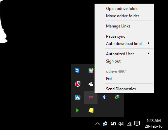
Task: Click the red clock tray icon
Action: [78, 84]
